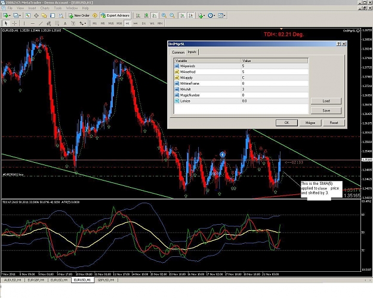
Task: Switch to the D1 timeframe
Action: (x=144, y=23)
